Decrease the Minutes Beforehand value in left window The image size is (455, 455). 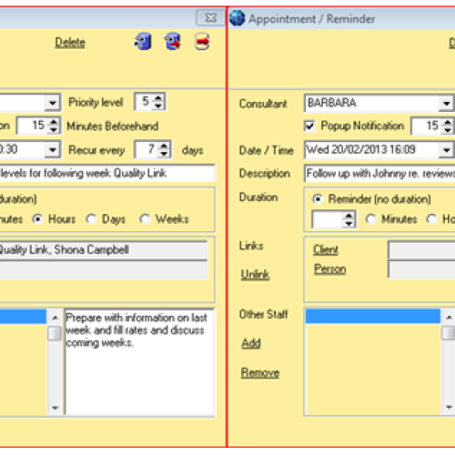click(x=54, y=129)
